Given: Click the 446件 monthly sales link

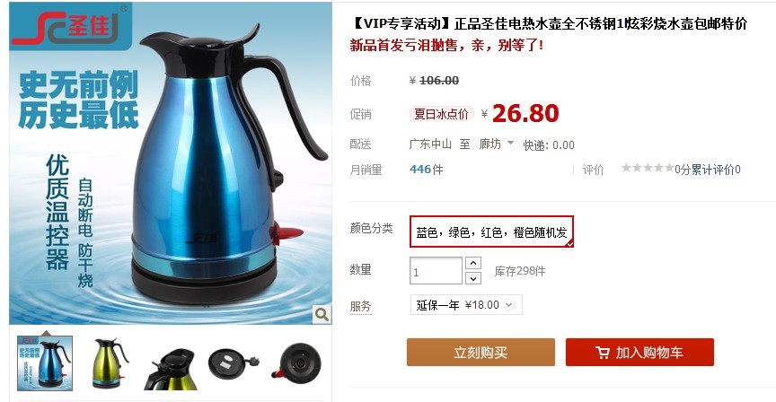Looking at the screenshot, I should pyautogui.click(x=426, y=170).
